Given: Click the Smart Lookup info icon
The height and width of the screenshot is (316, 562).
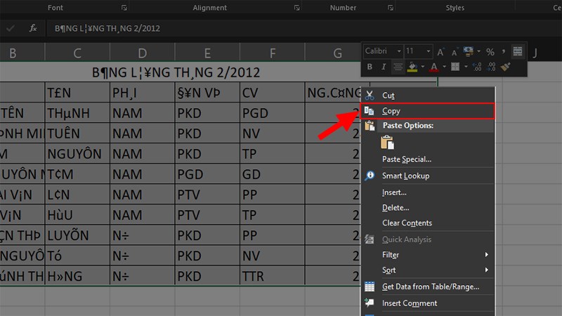Looking at the screenshot, I should (370, 176).
